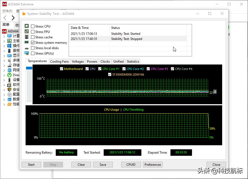The height and width of the screenshot is (179, 248).
Task: Click the AIDA64 flame icon in the title bar
Action: pos(24,13)
